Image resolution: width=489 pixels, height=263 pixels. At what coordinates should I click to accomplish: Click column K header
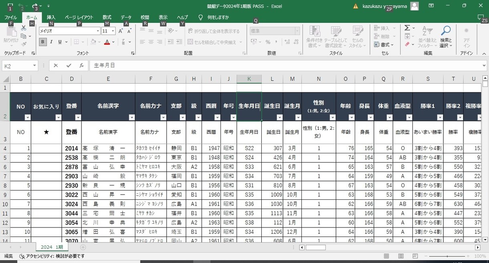(249, 79)
